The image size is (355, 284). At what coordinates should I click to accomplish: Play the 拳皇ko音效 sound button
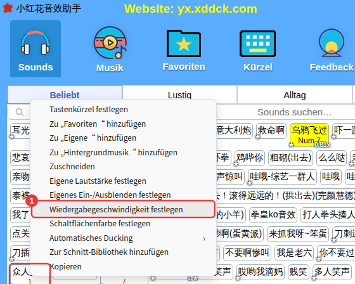pos(273,214)
